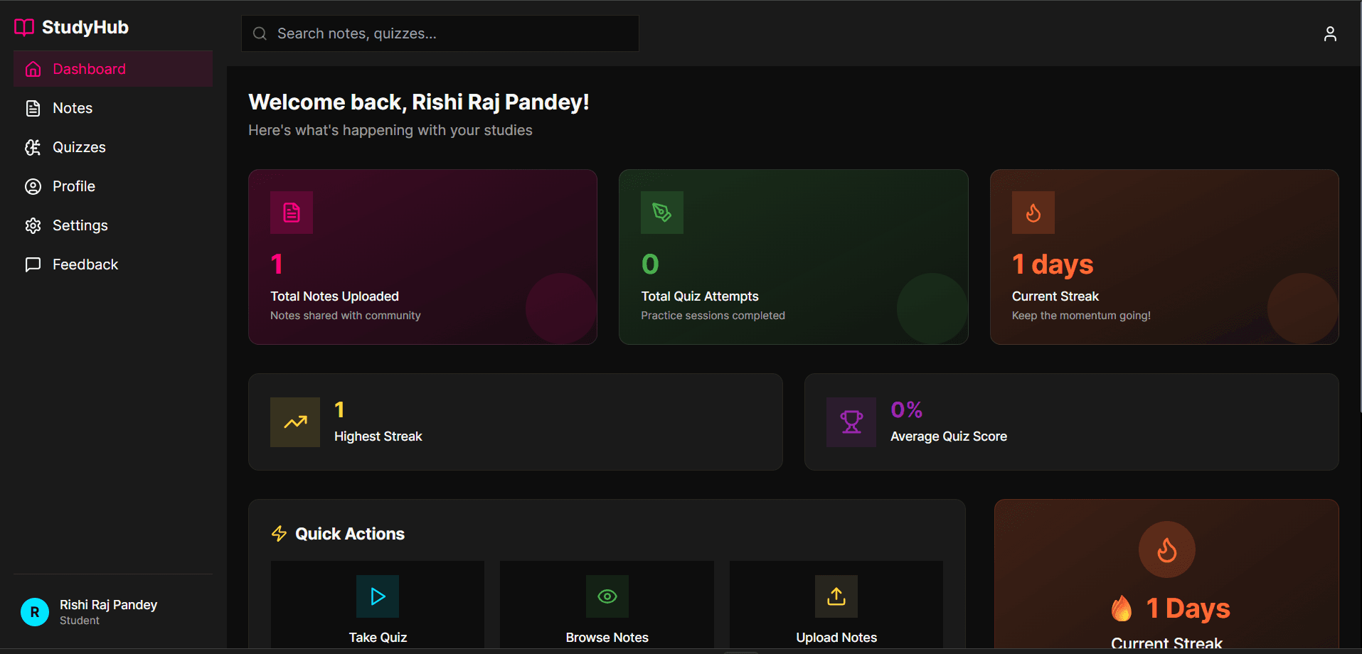This screenshot has width=1362, height=654.
Task: Navigate to Profile in sidebar
Action: [113, 186]
